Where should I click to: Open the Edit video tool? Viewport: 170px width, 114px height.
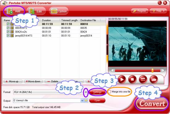pos(36,11)
